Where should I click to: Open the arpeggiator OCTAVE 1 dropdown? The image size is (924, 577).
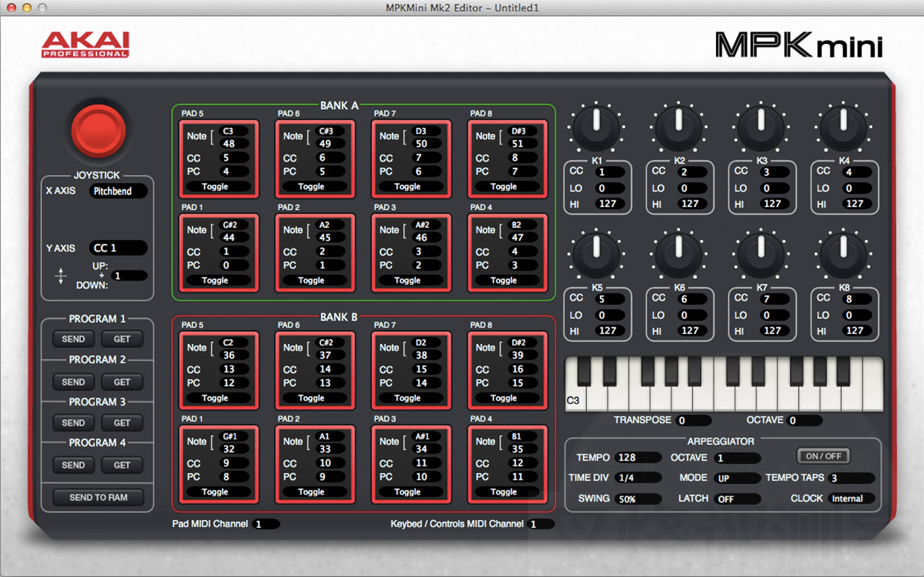pyautogui.click(x=737, y=458)
